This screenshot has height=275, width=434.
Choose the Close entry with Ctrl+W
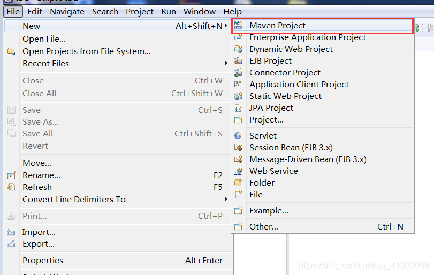[118, 80]
